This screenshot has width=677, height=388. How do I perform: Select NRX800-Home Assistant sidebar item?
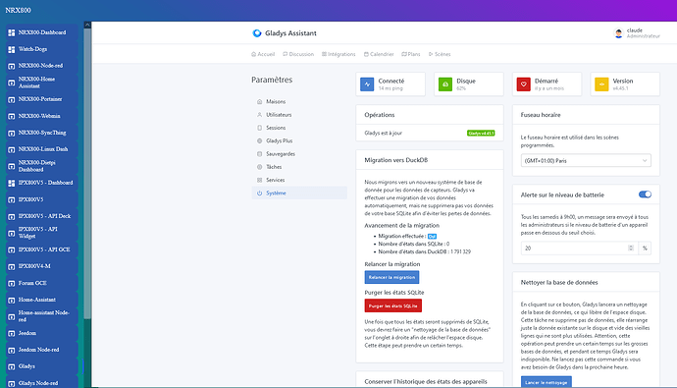coord(42,83)
